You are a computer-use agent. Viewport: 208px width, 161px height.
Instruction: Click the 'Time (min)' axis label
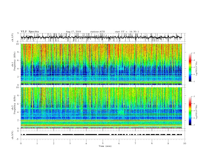(105, 146)
